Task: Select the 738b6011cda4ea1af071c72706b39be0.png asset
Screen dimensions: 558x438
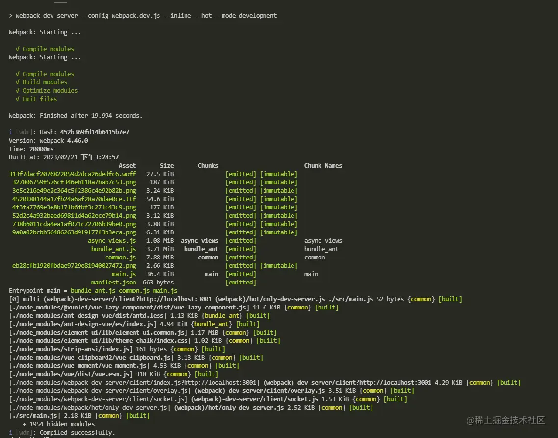Action: pyautogui.click(x=74, y=224)
